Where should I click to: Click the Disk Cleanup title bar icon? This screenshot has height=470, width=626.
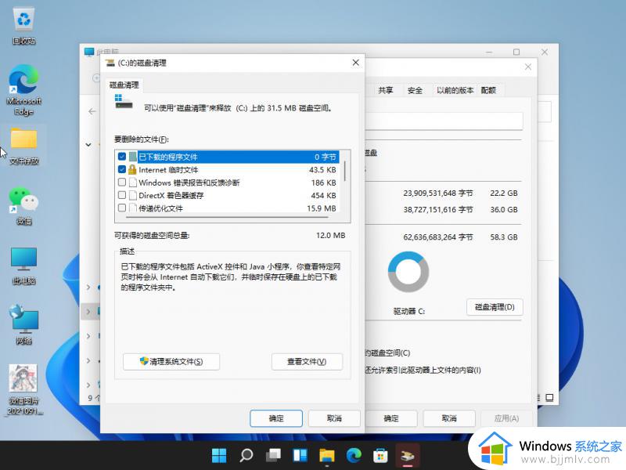[x=110, y=63]
